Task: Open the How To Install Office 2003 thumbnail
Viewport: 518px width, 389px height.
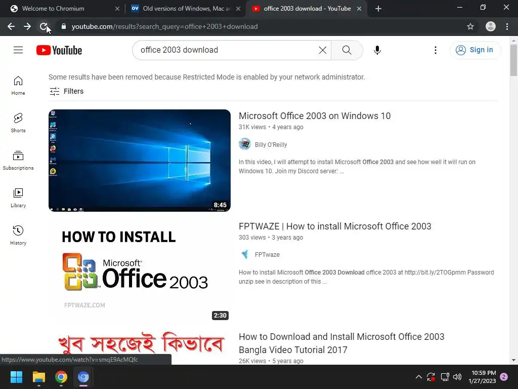Action: click(x=140, y=271)
